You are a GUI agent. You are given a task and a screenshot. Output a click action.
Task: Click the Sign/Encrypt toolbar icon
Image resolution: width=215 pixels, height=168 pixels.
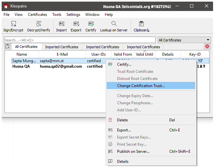[13, 24]
